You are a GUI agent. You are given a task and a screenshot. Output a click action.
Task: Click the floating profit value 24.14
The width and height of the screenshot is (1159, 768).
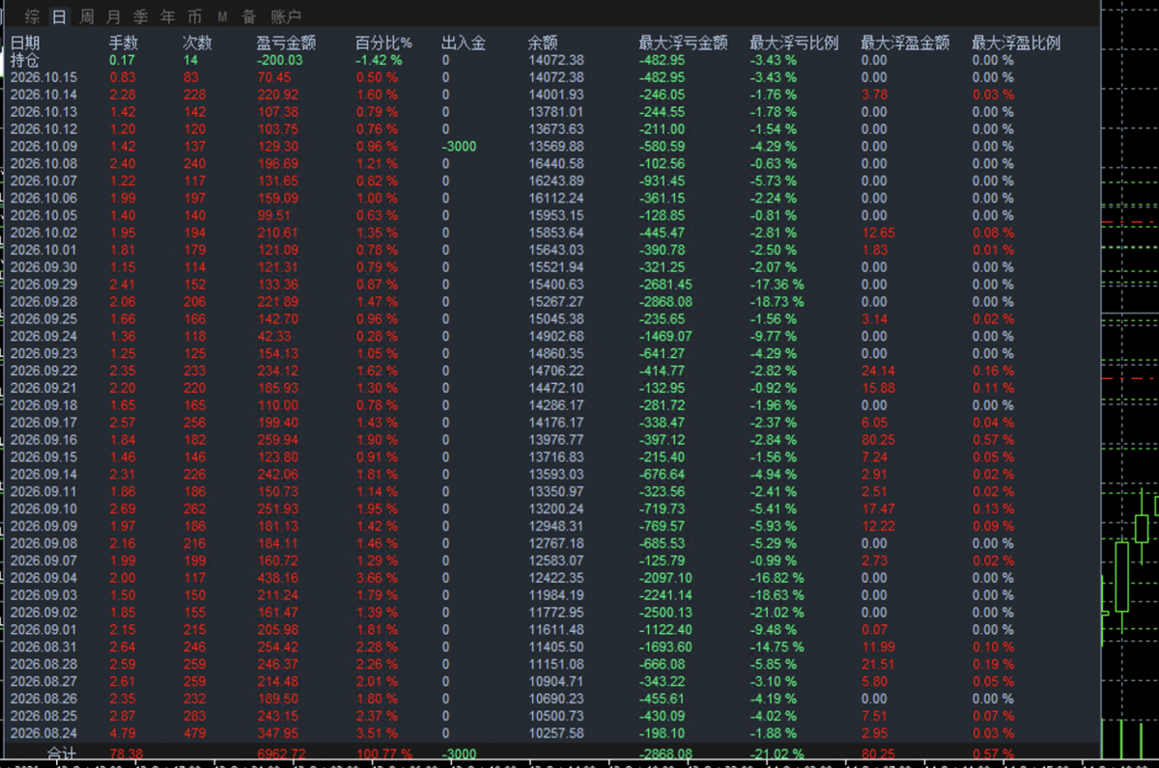point(878,370)
